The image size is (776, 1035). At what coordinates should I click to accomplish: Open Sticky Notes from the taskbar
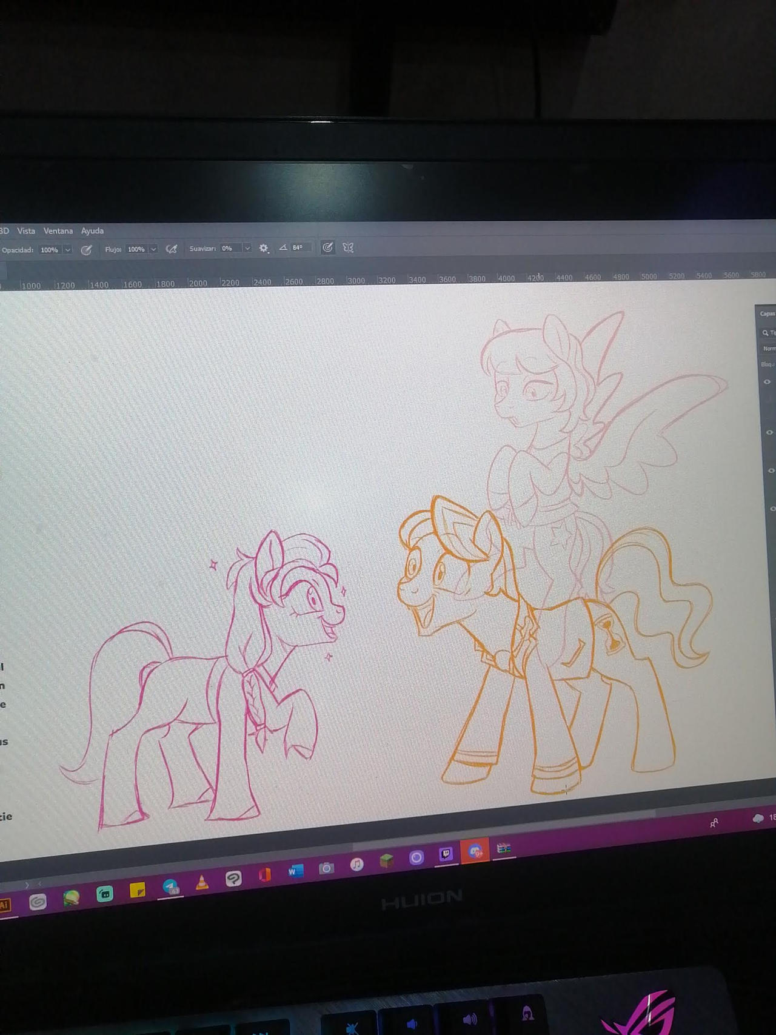pyautogui.click(x=138, y=890)
